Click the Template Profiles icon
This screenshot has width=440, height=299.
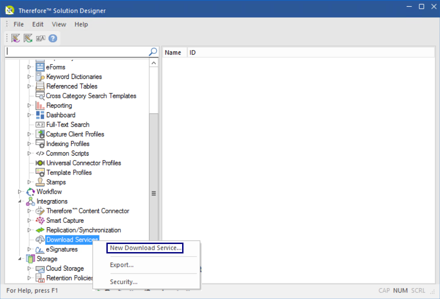[x=40, y=172]
